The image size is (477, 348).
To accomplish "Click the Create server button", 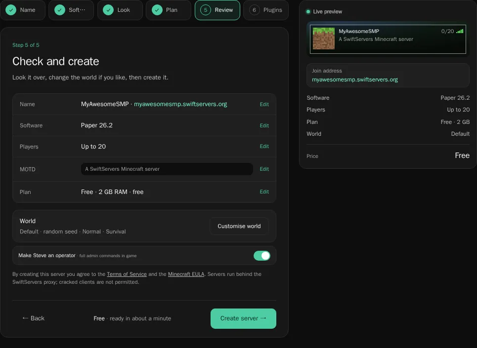I will pos(243,318).
